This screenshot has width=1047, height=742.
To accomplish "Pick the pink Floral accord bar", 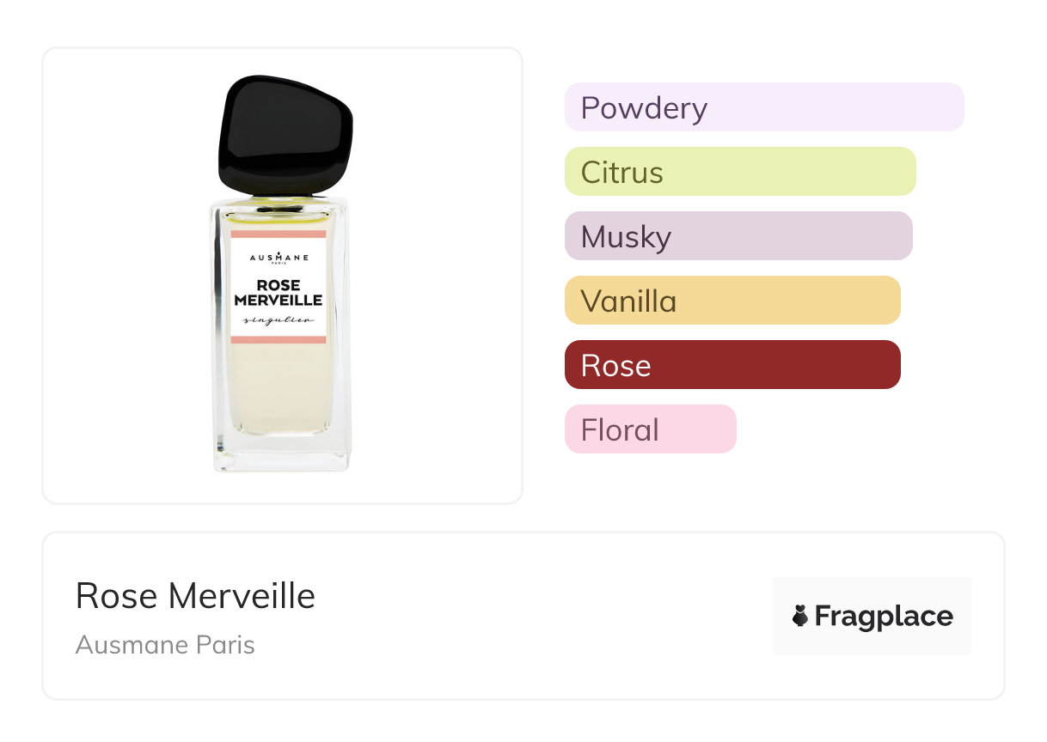I will click(x=650, y=429).
